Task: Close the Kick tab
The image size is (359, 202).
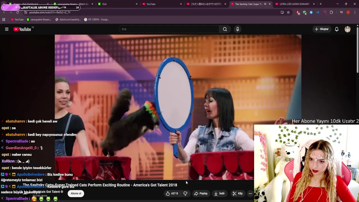Action: pyautogui.click(x=137, y=4)
